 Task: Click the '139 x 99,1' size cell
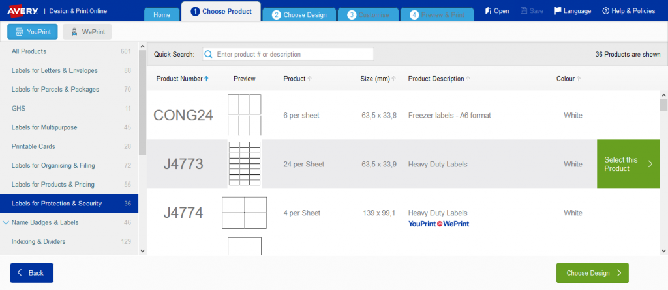click(380, 213)
